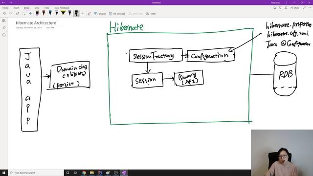Click the Hibernate Architecture page title

[36, 23]
